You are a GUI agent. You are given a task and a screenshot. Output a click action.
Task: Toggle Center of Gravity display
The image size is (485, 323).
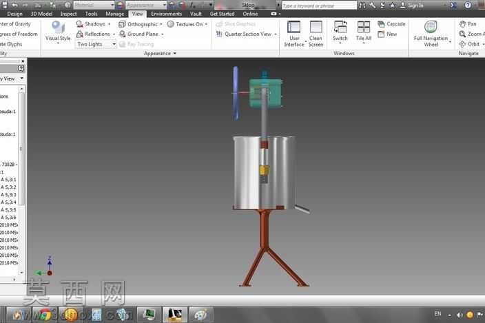coord(15,24)
